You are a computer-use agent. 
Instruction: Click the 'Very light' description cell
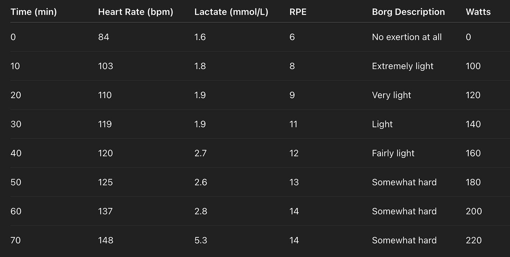tap(392, 95)
